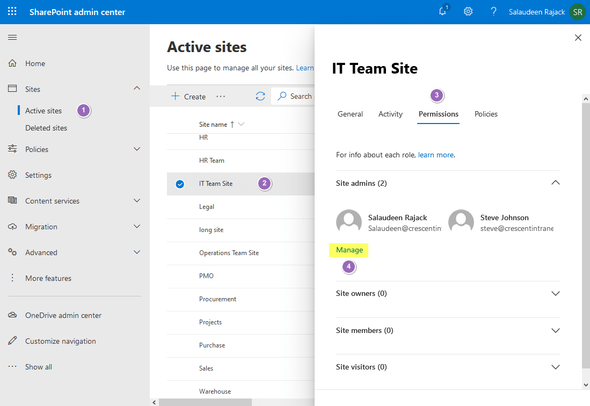Select the PMO site row

(x=241, y=276)
